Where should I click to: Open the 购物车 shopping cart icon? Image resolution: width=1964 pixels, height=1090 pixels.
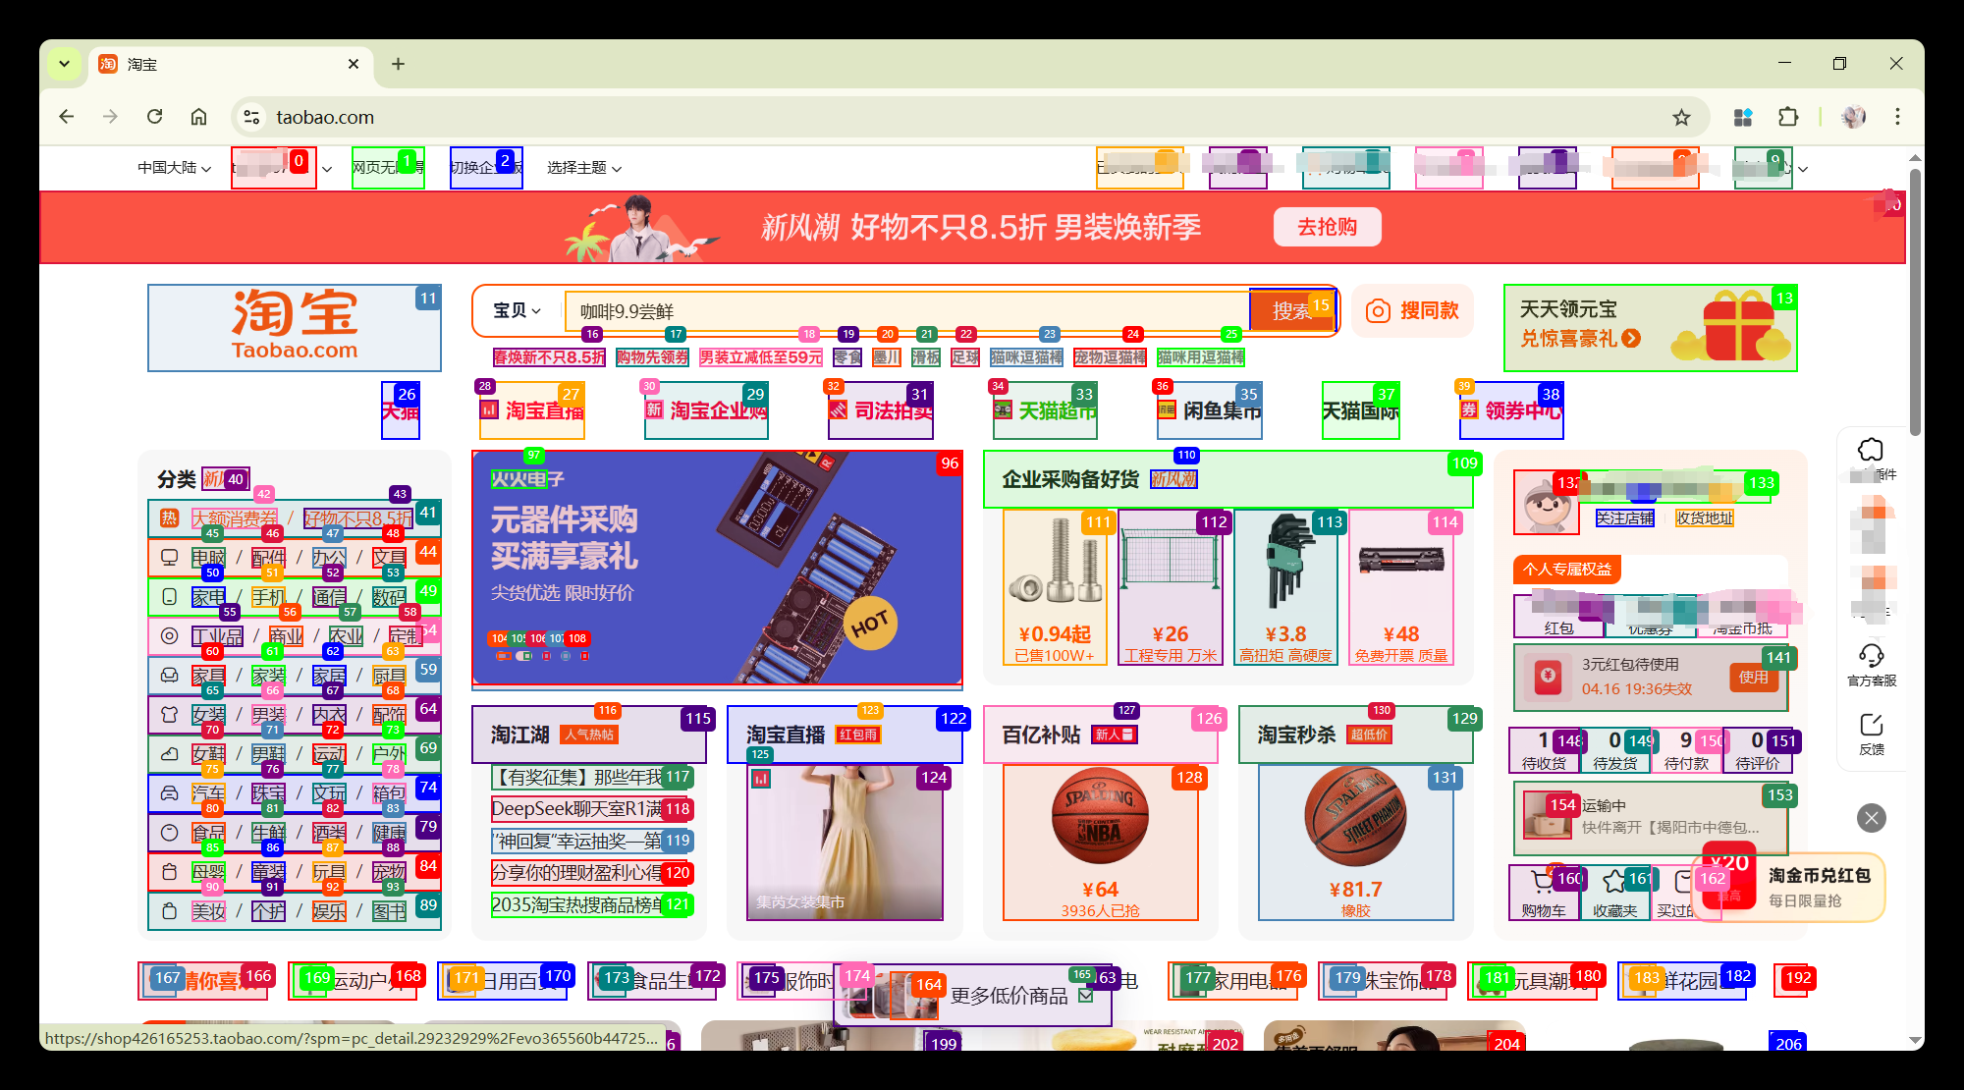click(1543, 882)
